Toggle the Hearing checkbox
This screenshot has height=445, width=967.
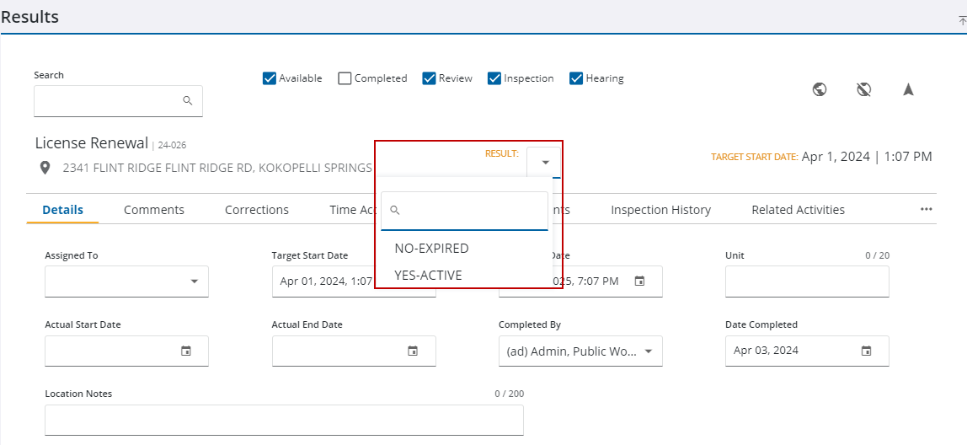point(576,78)
